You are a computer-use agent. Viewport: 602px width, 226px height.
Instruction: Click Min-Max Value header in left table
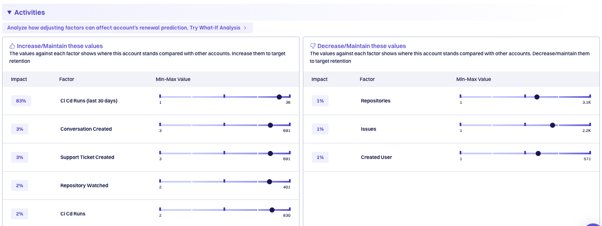coord(173,79)
